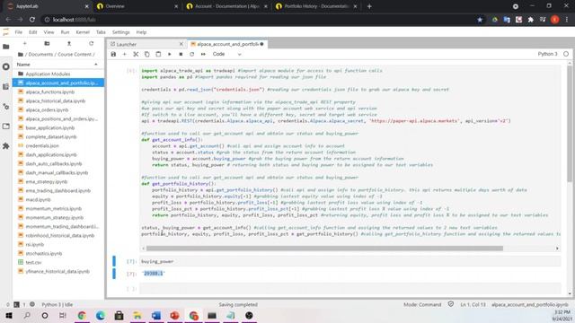Screen dimensions: 575x323
Task: Switch to the Portfolio History documentation tab
Action: tap(315, 6)
